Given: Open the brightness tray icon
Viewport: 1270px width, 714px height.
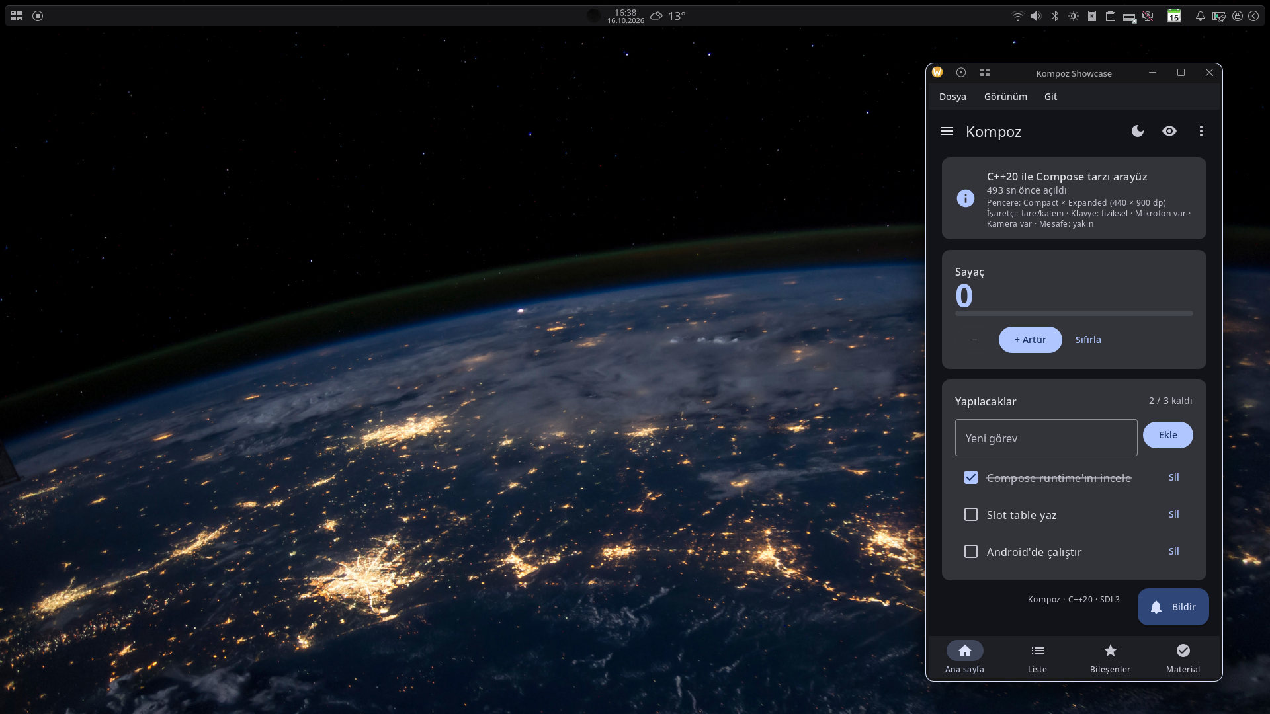Looking at the screenshot, I should point(1074,16).
